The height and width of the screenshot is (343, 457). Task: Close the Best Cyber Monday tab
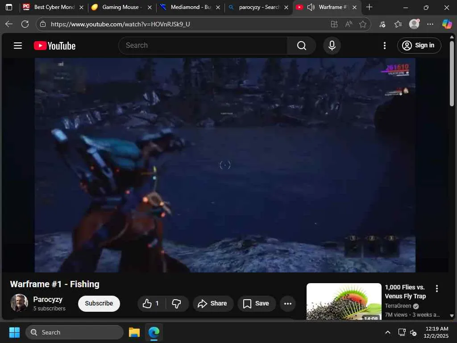pyautogui.click(x=81, y=8)
